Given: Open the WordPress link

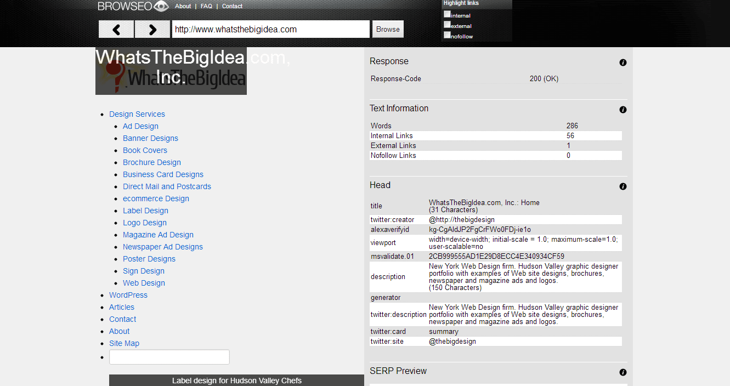Looking at the screenshot, I should click(128, 295).
